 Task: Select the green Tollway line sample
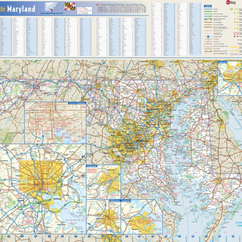[x=208, y=11]
